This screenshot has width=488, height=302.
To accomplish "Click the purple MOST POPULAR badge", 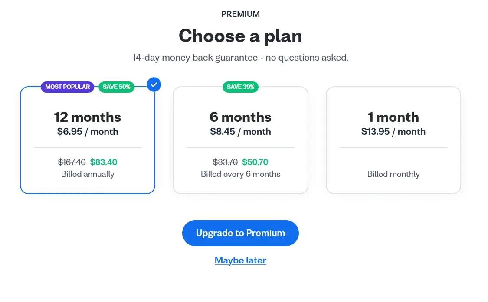I will coord(68,87).
